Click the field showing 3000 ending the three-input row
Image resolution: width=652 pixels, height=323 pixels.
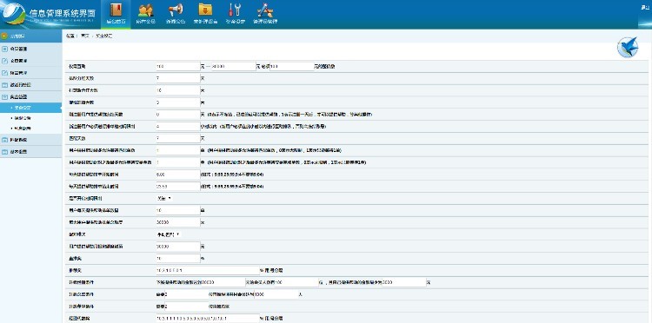[x=403, y=282]
